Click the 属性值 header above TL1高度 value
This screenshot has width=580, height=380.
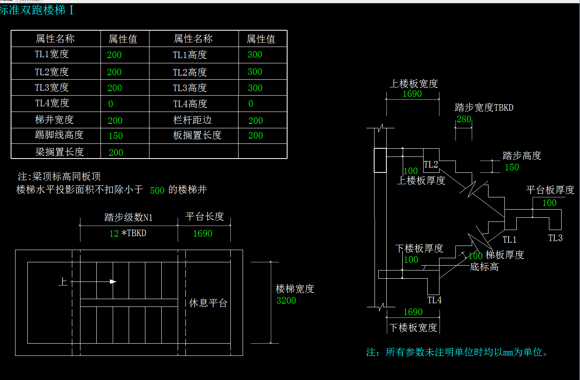(x=261, y=39)
